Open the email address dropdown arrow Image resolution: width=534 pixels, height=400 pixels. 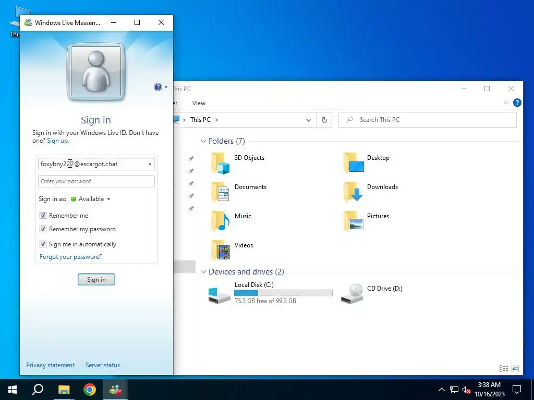(x=150, y=164)
